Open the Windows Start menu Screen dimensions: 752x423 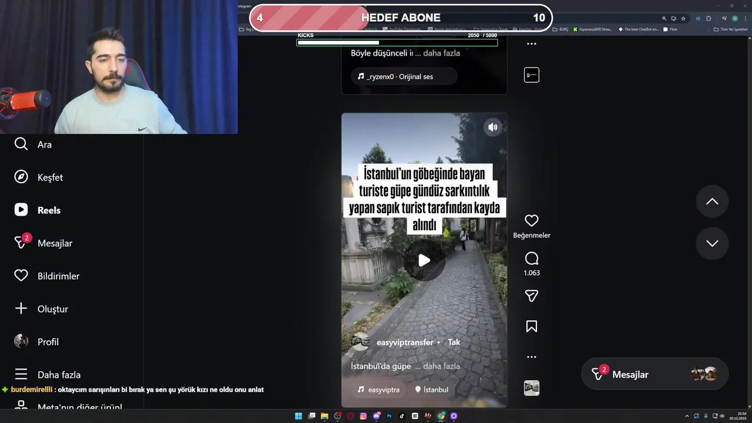(298, 416)
